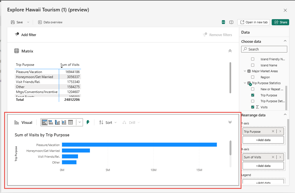Click the Matrix grid icon
This screenshot has width=295, height=193.
[17, 51]
